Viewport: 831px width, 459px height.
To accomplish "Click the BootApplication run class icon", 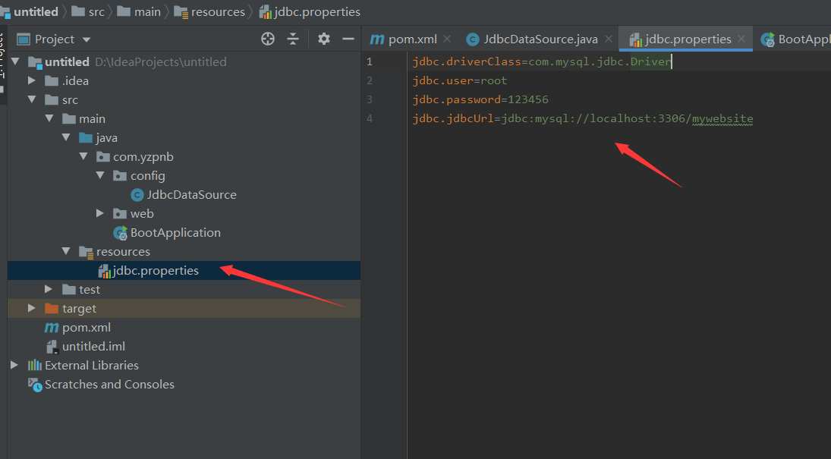I will pos(121,233).
